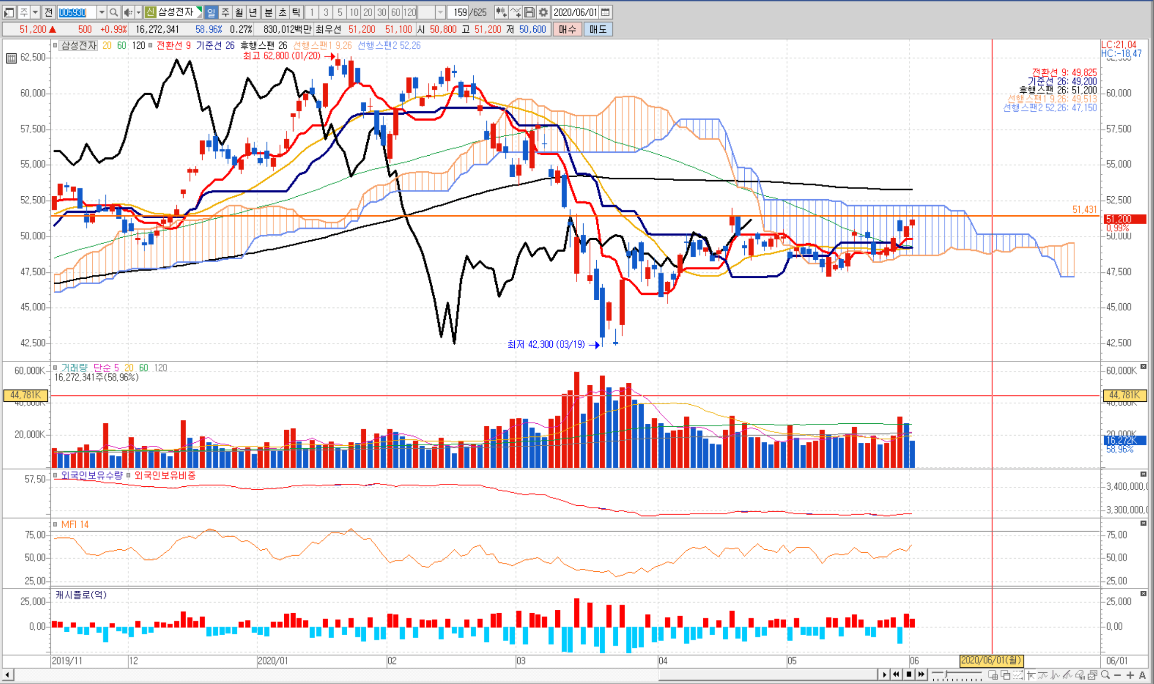The width and height of the screenshot is (1154, 684).
Task: Click the 매수 buy button
Action: (x=567, y=29)
